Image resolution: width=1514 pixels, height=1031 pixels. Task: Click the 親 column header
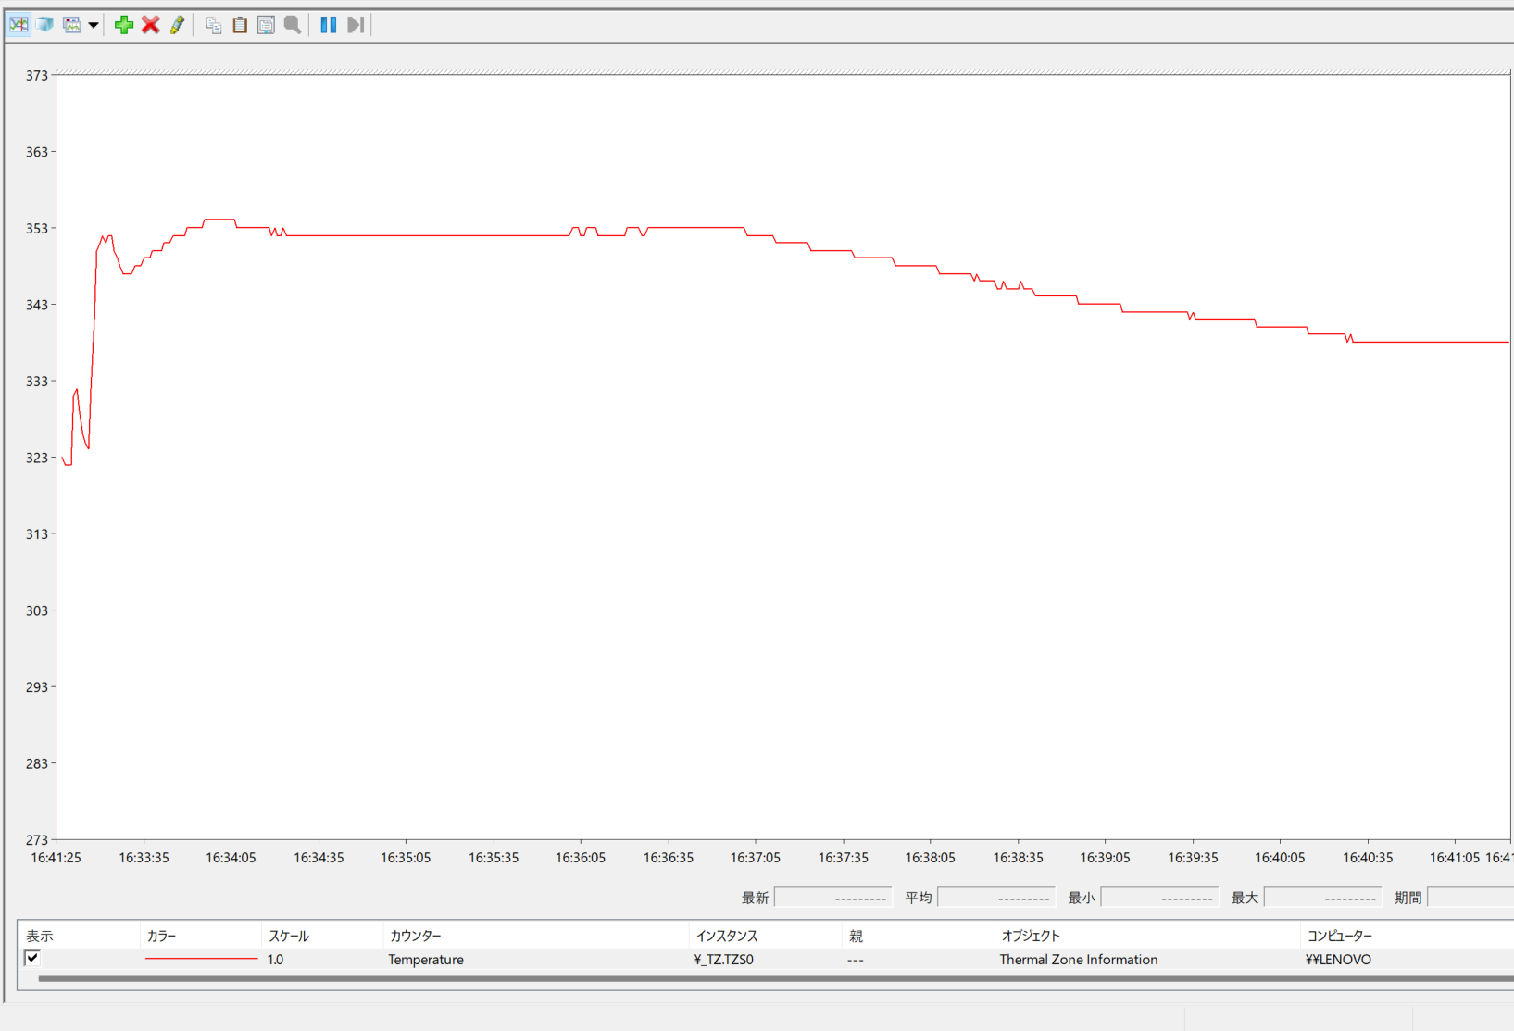919,936
